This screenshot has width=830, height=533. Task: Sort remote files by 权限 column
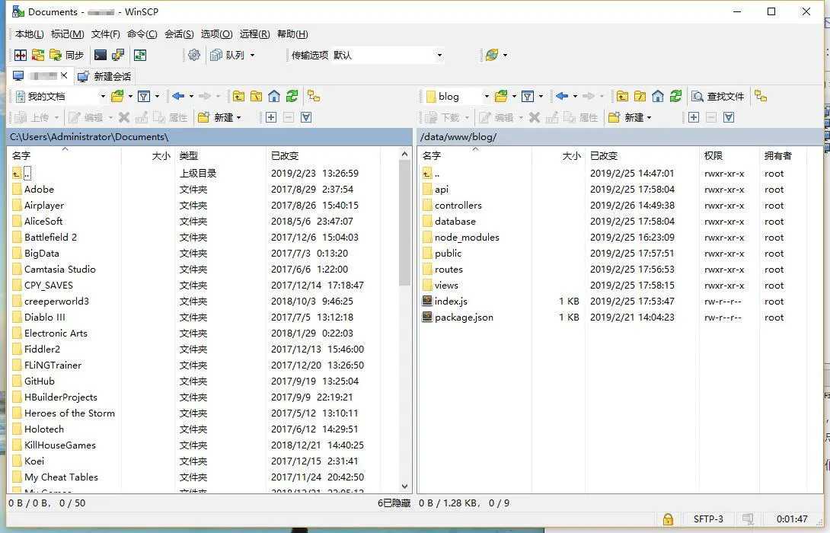tap(729, 155)
